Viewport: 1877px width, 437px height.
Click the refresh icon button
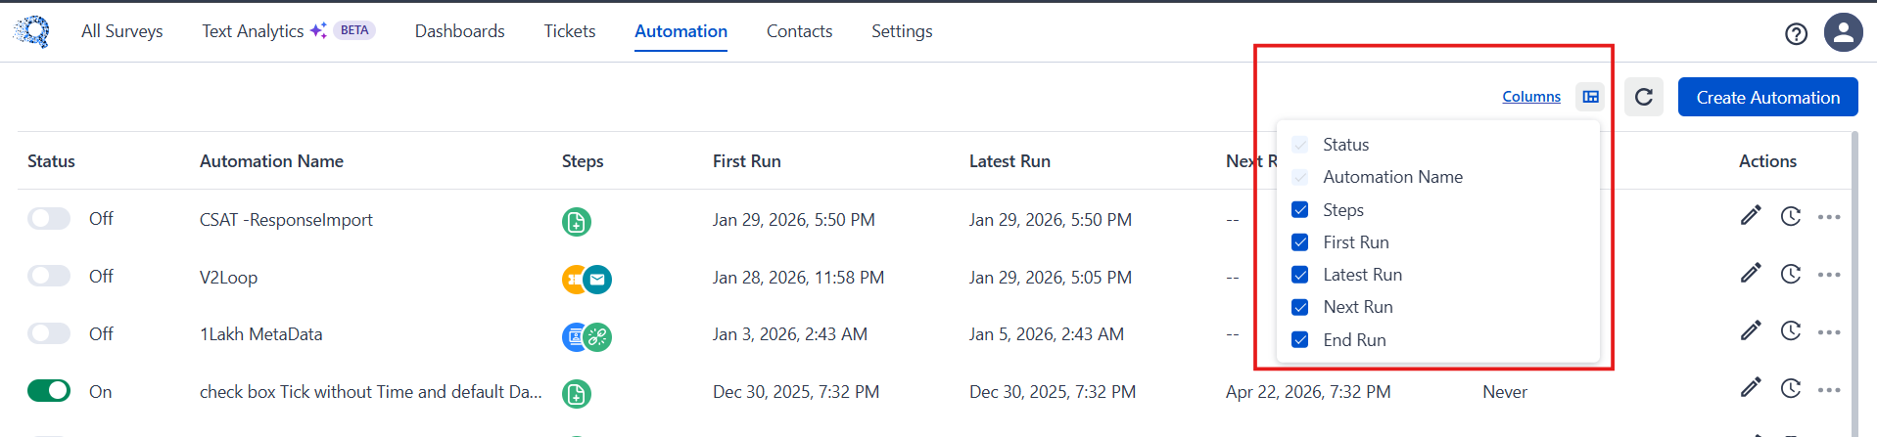(1644, 97)
